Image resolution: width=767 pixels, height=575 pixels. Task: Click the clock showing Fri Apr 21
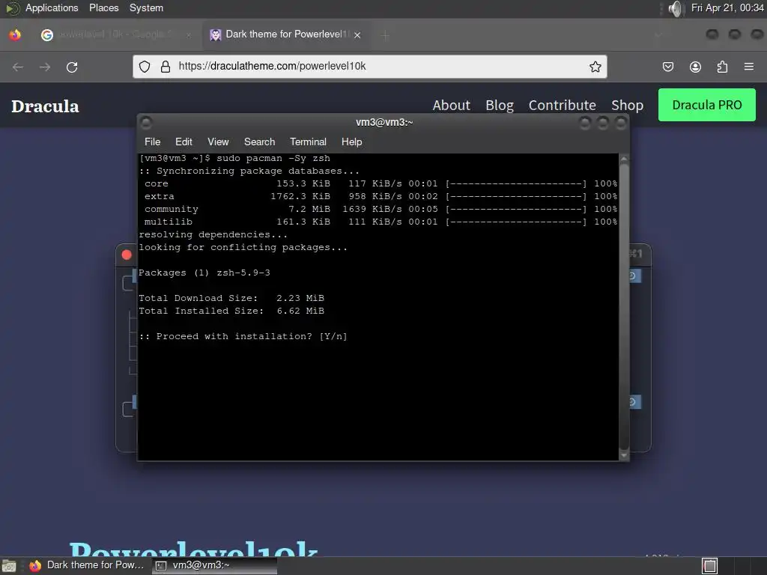pyautogui.click(x=727, y=7)
